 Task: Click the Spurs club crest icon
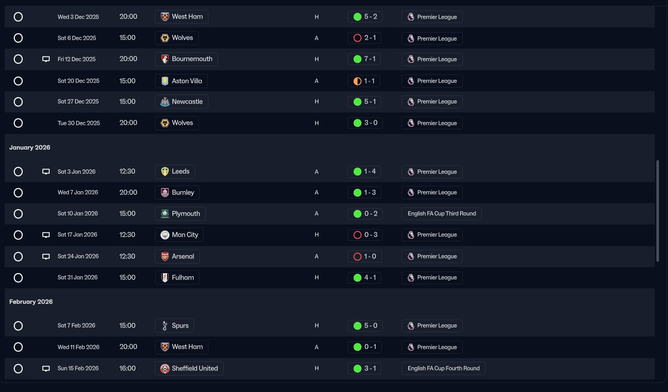(x=164, y=326)
